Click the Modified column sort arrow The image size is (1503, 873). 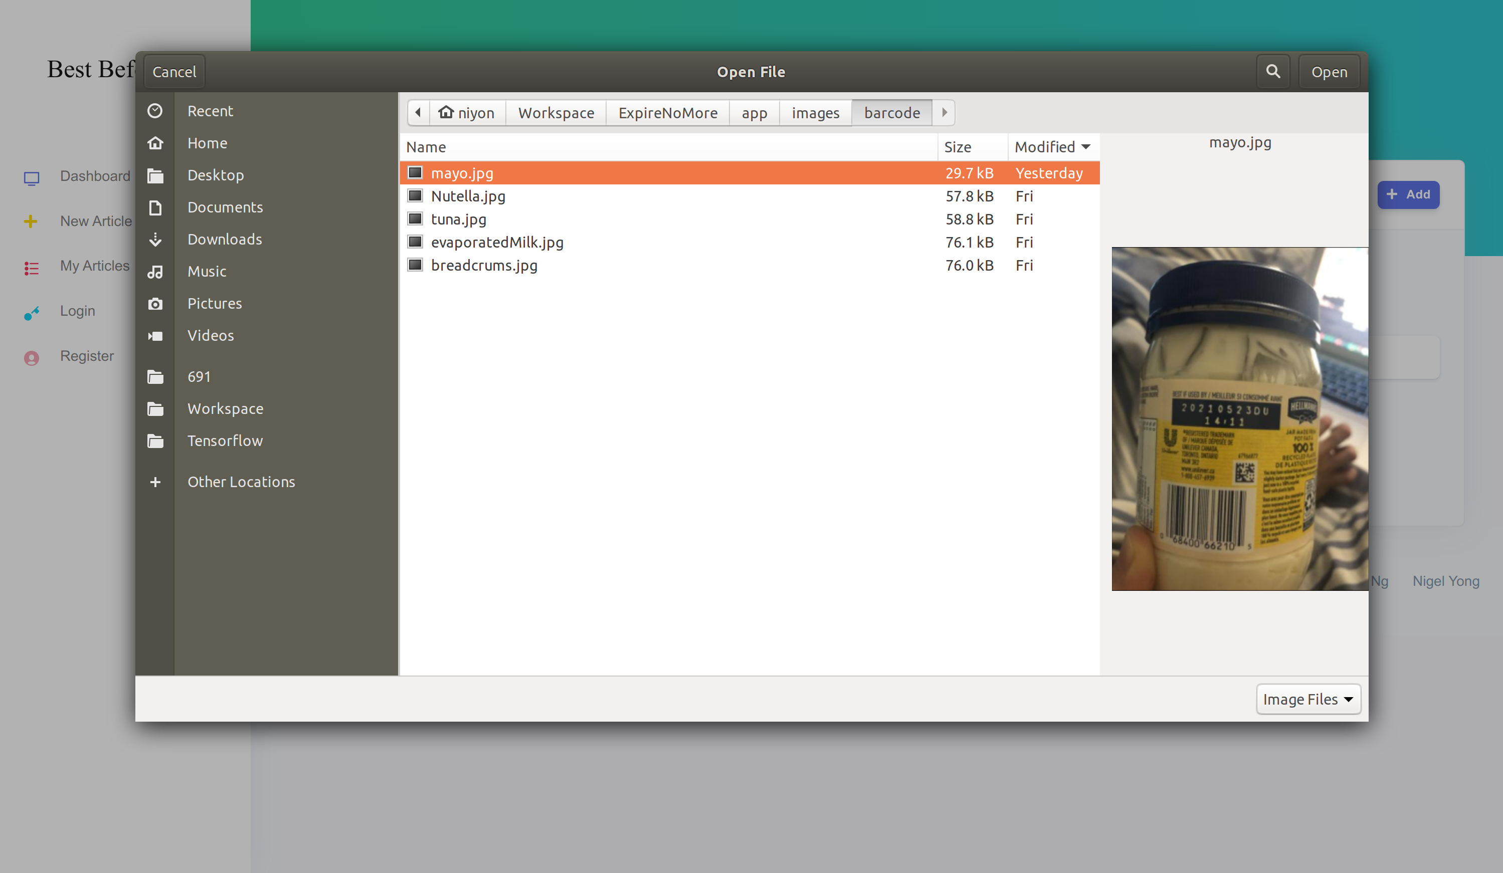pos(1085,147)
